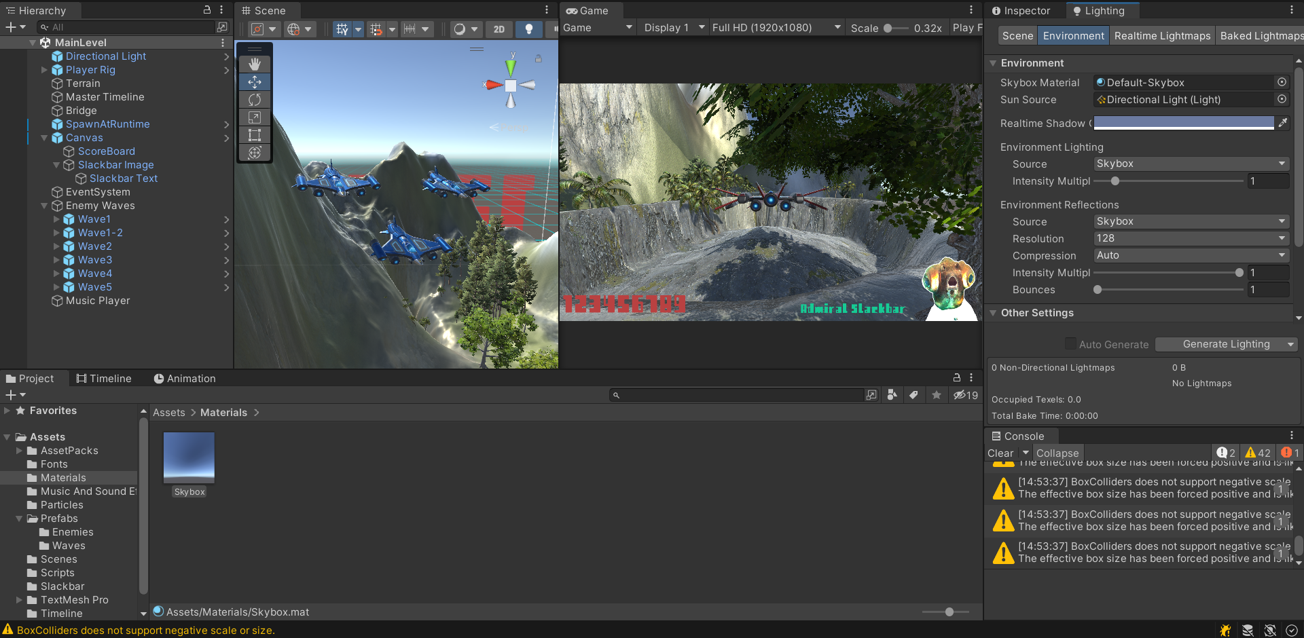The image size is (1304, 638).
Task: Select the Scale tool in Scene overlay
Action: pyautogui.click(x=255, y=117)
